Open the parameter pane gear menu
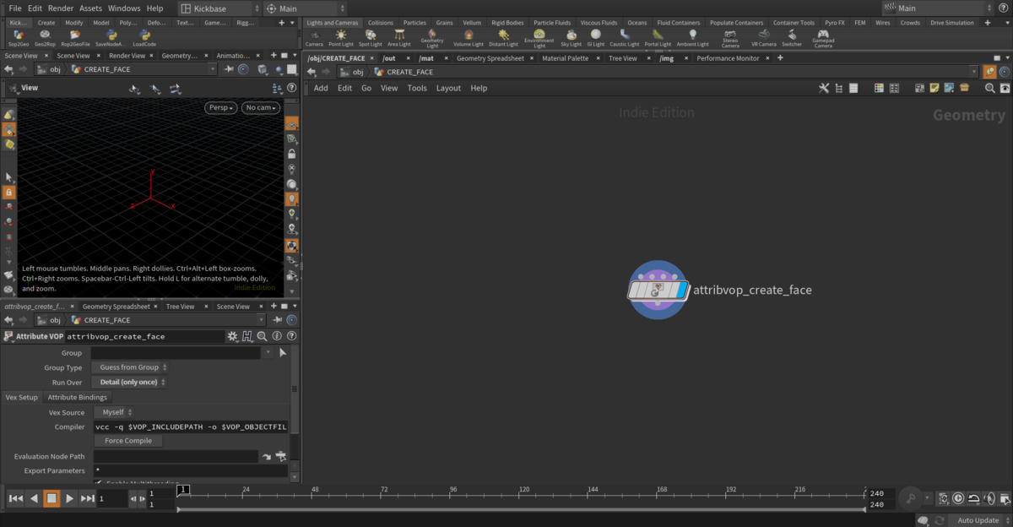Screen dimensions: 1013x527 pos(232,336)
